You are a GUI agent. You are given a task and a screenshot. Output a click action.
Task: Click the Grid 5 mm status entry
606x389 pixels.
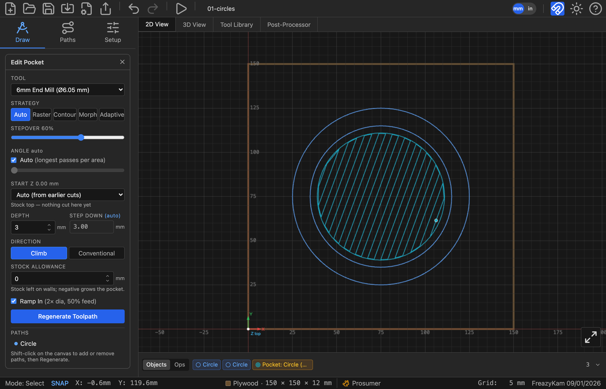tap(501, 383)
